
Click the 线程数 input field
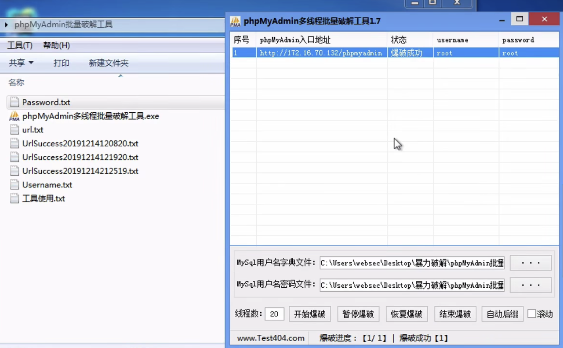[274, 314]
